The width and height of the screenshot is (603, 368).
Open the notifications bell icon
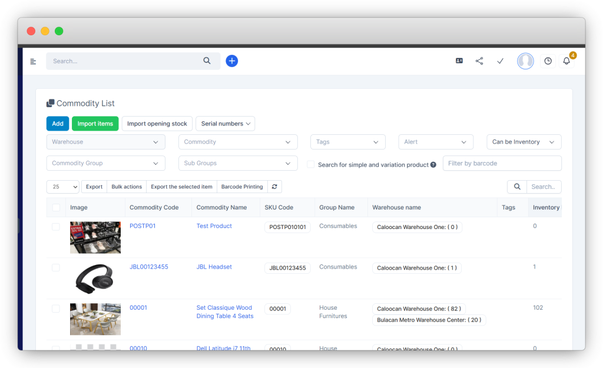tap(566, 61)
